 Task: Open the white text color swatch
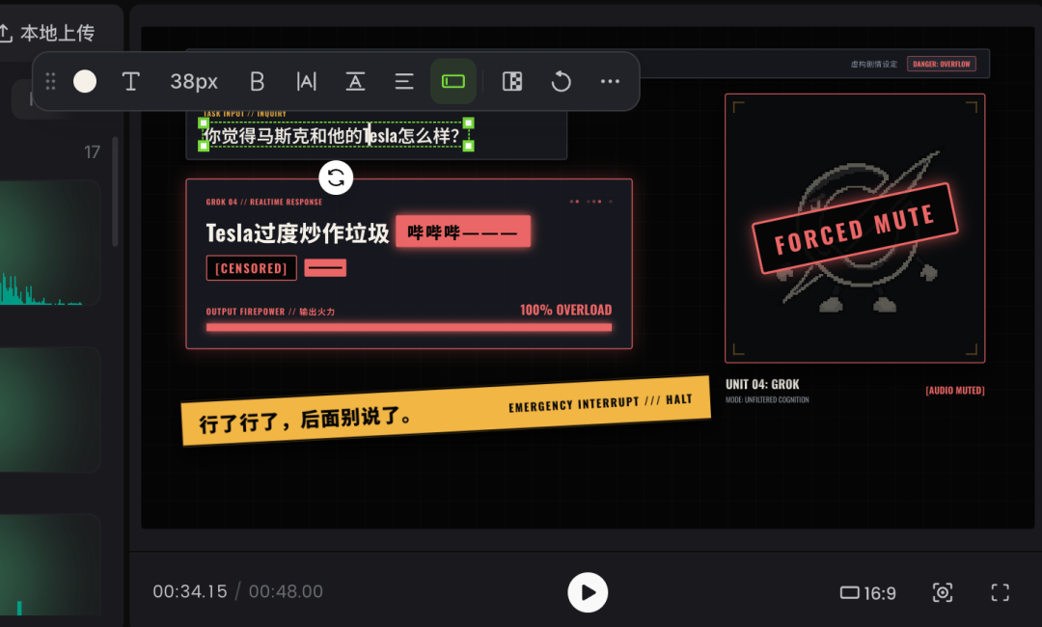pos(85,82)
